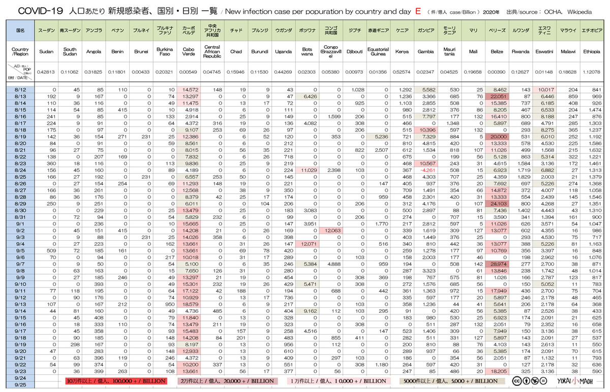Select the 'Benin' column header
610x392 pixels.
[x=117, y=52]
